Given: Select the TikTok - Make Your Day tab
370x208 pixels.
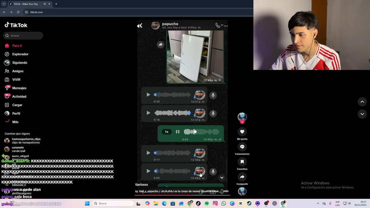Looking at the screenshot, I should pyautogui.click(x=29, y=4).
